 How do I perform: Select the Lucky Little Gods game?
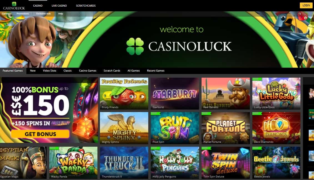point(276,93)
